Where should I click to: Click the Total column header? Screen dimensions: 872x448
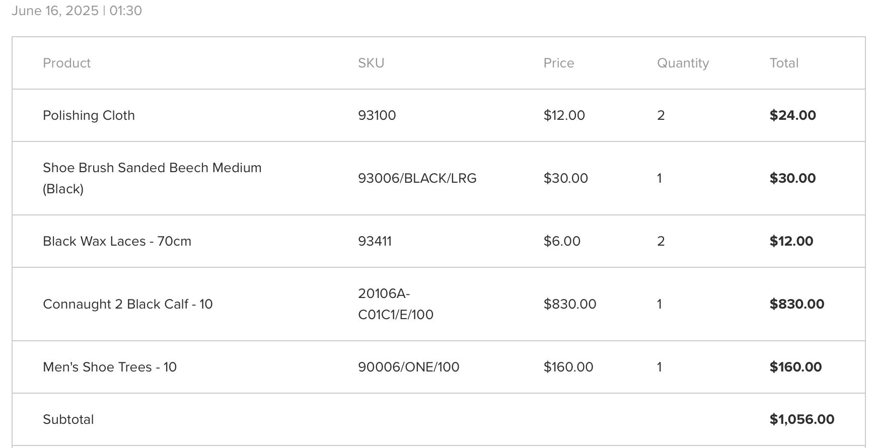pyautogui.click(x=784, y=63)
